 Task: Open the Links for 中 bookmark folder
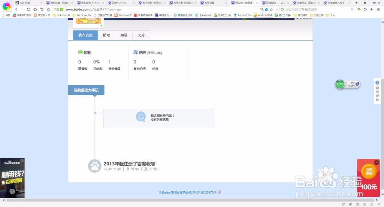[x=61, y=15]
